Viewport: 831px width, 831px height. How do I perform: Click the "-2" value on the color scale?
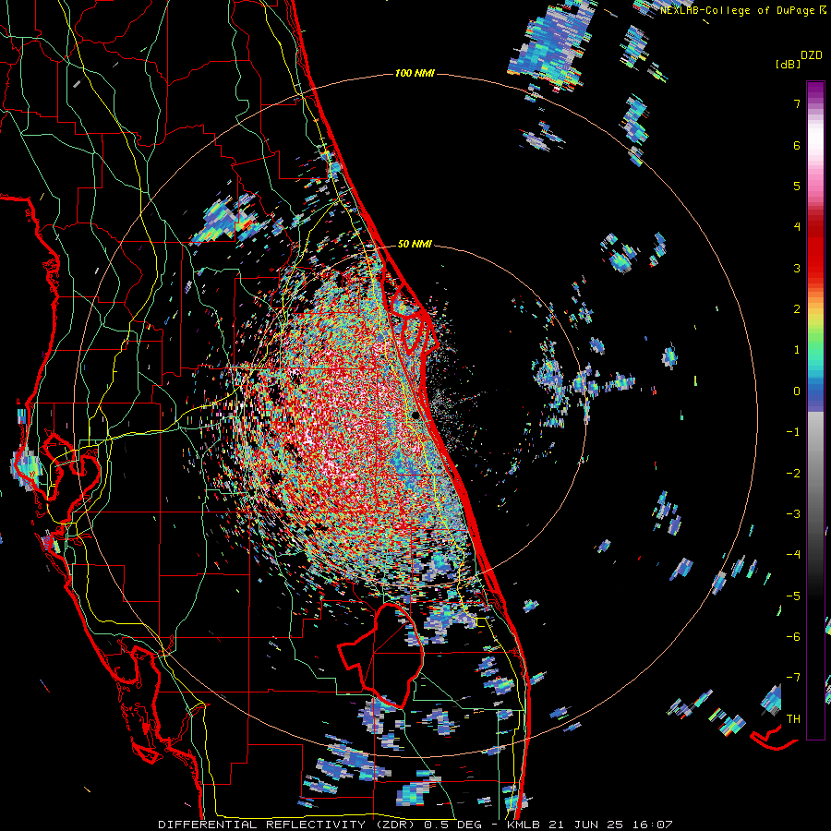793,473
